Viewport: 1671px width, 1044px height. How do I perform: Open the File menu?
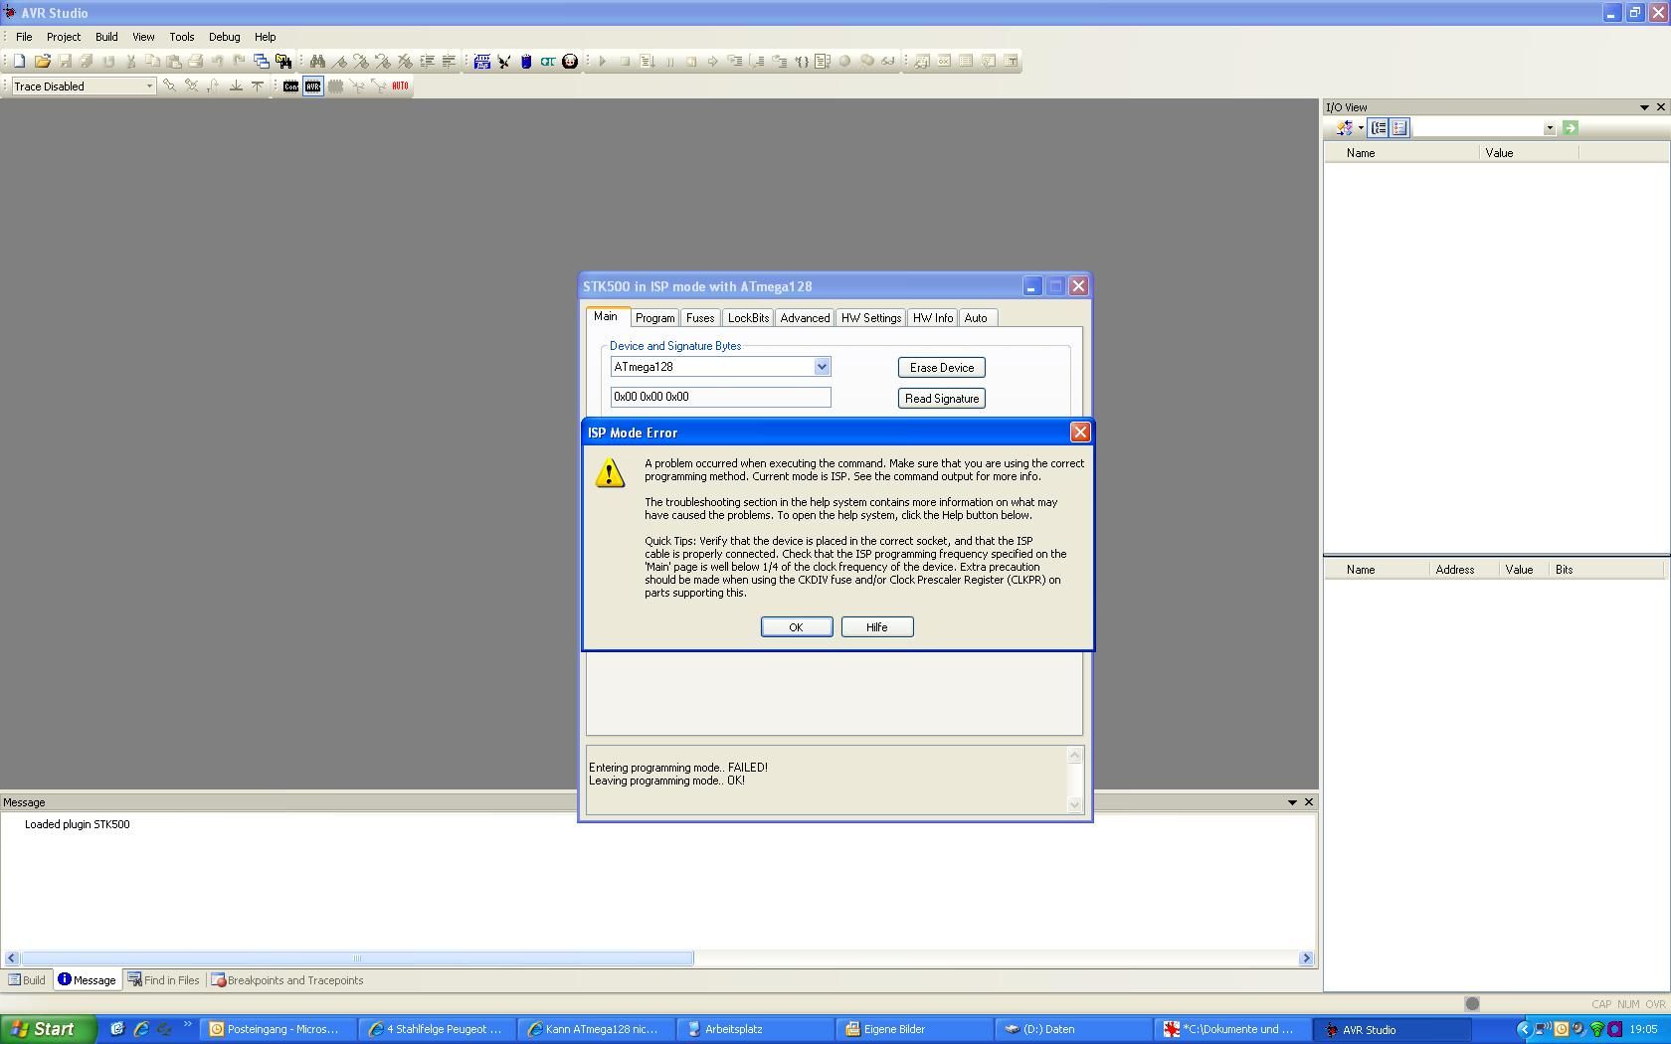[x=24, y=37]
